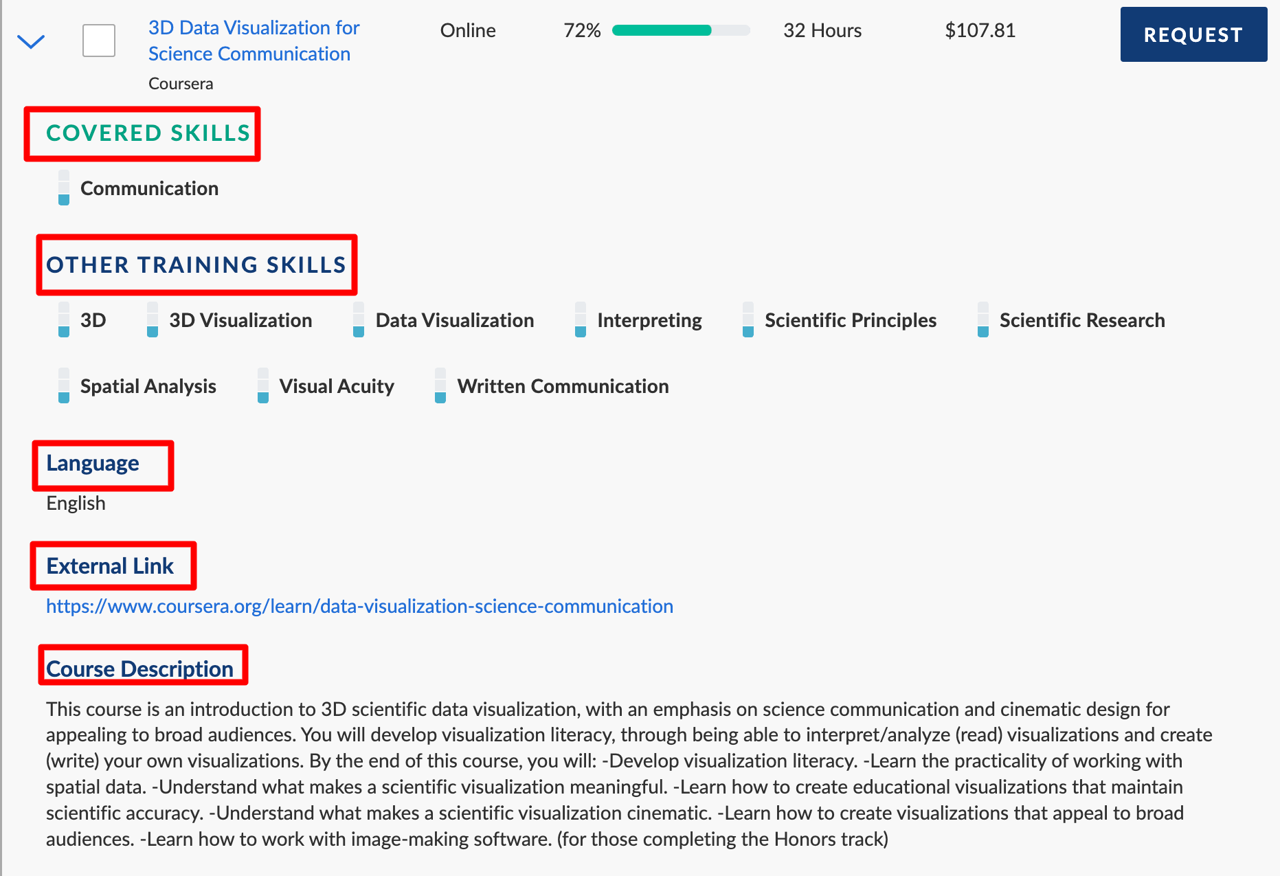The height and width of the screenshot is (876, 1280).
Task: Click the Other Training Skills heading
Action: 196,265
